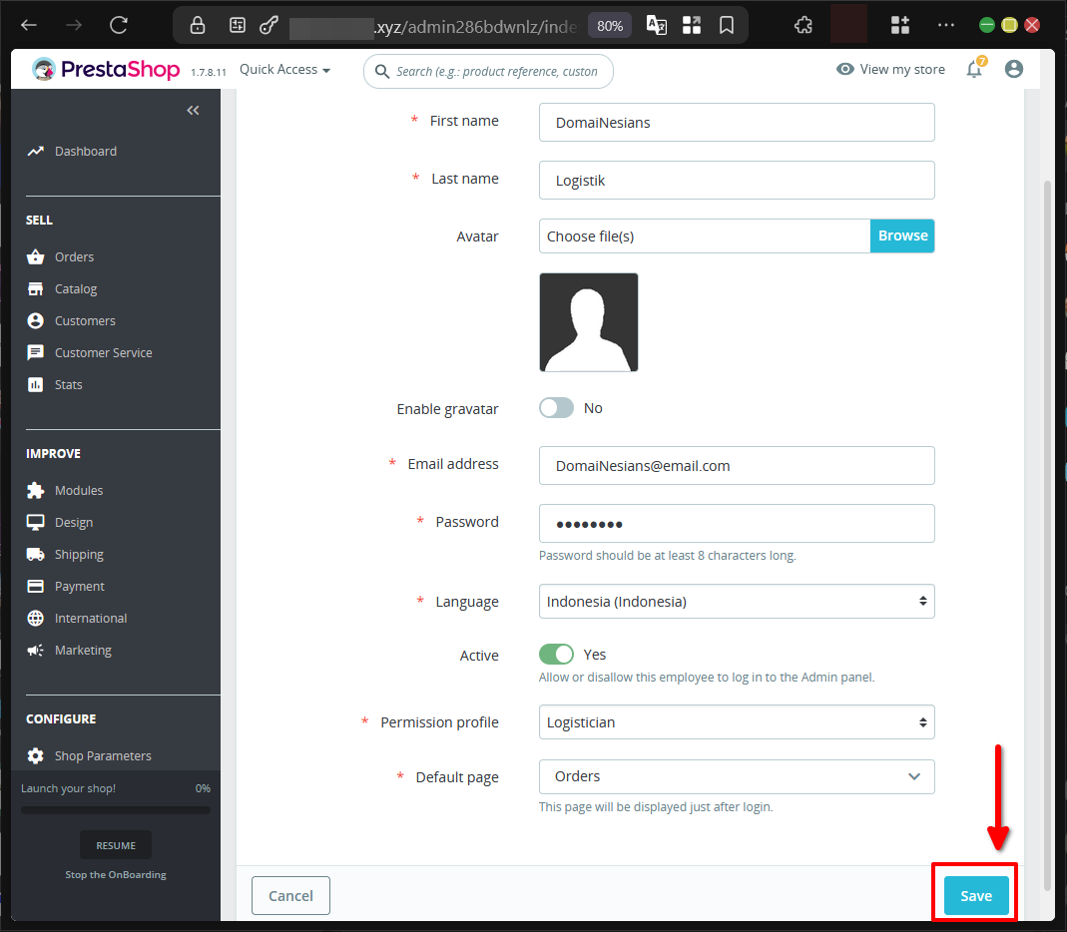Viewport: 1067px width, 932px height.
Task: Open the Orders section
Action: 72,256
